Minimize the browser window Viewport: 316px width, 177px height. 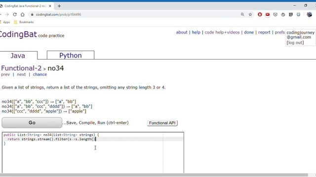pos(295,5)
